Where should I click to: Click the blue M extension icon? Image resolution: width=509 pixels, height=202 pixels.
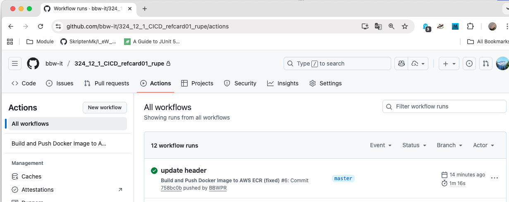(x=455, y=26)
